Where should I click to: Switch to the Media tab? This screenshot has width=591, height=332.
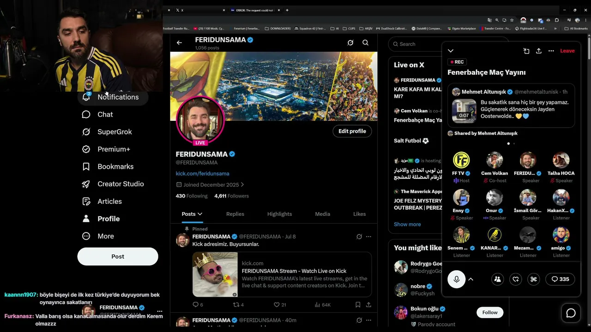(x=322, y=214)
